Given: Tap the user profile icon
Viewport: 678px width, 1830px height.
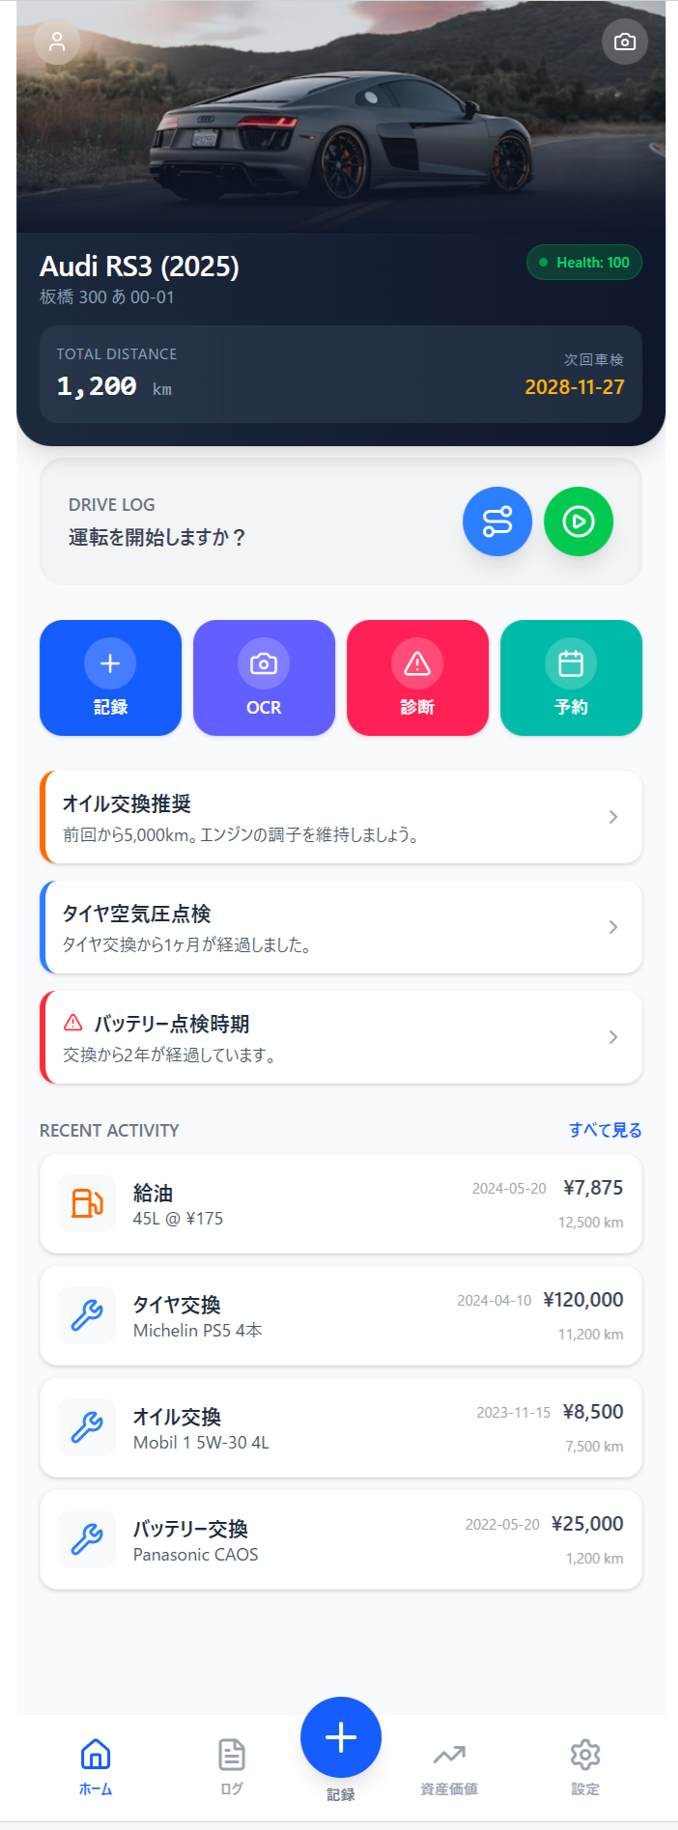Looking at the screenshot, I should click(x=57, y=42).
